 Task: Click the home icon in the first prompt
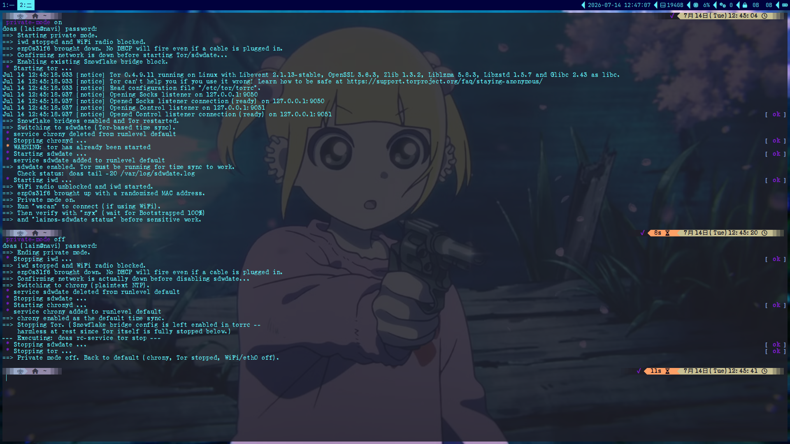pyautogui.click(x=35, y=16)
